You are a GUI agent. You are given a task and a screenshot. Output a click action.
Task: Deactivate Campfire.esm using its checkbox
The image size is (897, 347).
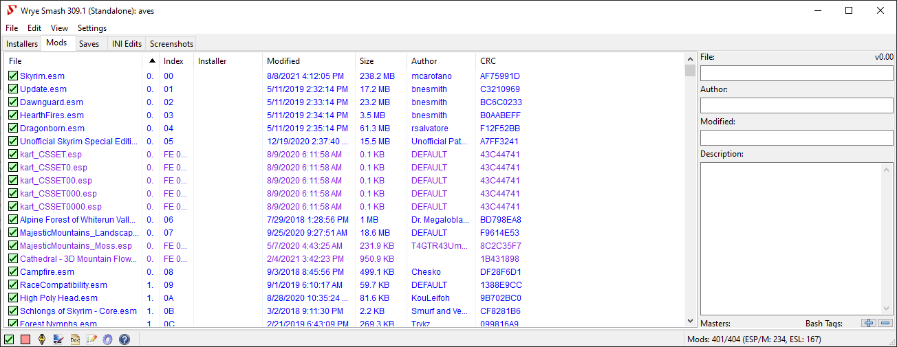13,272
